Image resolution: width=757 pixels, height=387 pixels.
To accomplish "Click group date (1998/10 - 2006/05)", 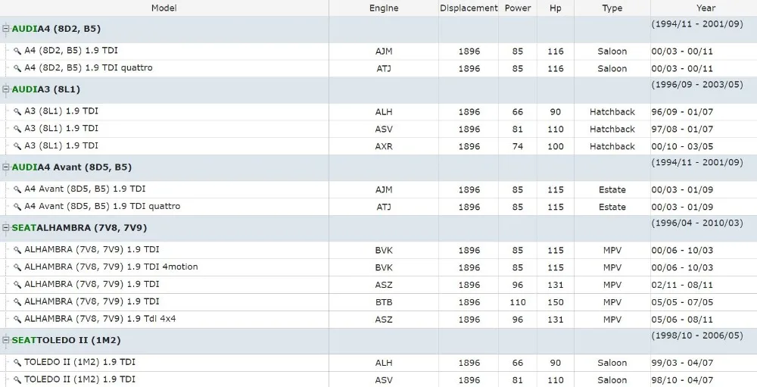I will [697, 336].
